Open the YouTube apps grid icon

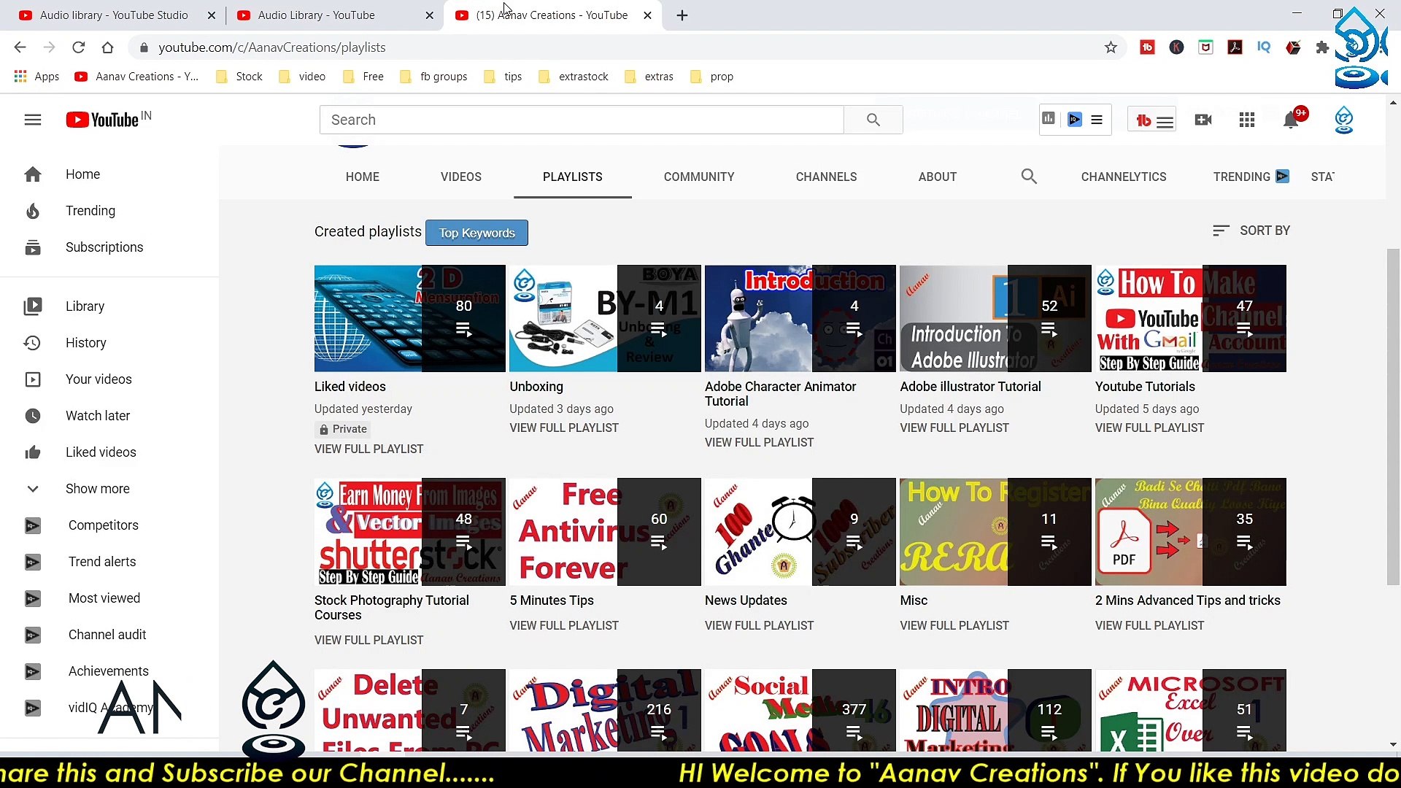click(1247, 120)
